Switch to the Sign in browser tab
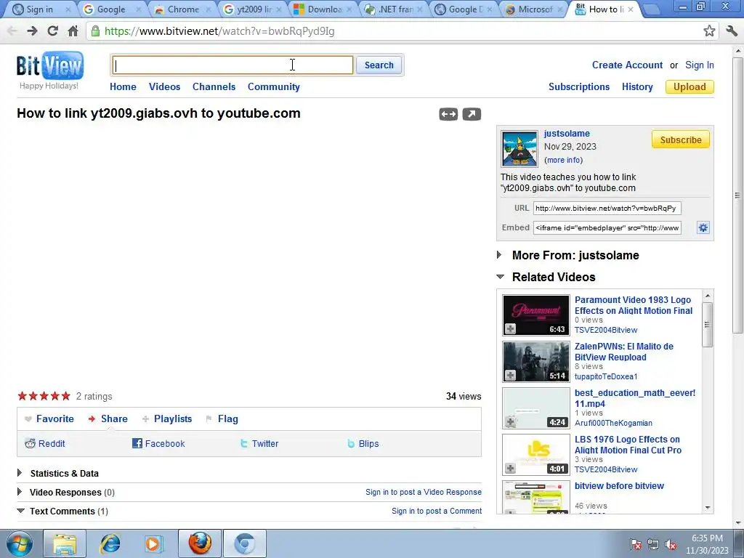The image size is (744, 558). (40, 9)
